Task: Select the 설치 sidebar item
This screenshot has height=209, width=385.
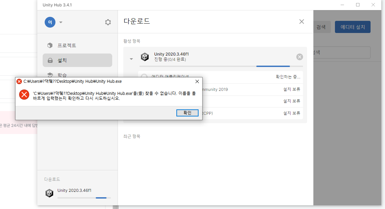Action: [77, 60]
